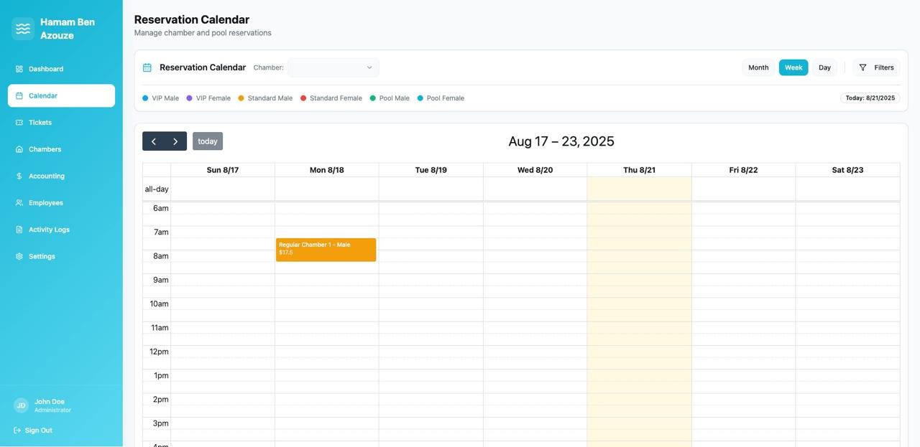This screenshot has width=920, height=447.
Task: Open the Settings page
Action: (61, 256)
